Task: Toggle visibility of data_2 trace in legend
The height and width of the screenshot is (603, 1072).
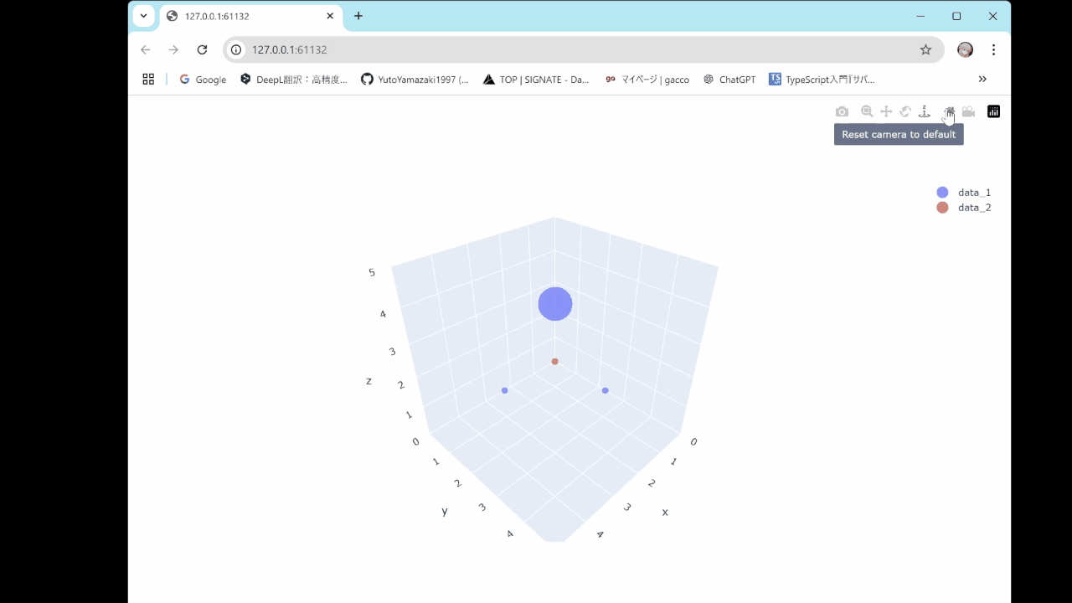Action: tap(974, 207)
